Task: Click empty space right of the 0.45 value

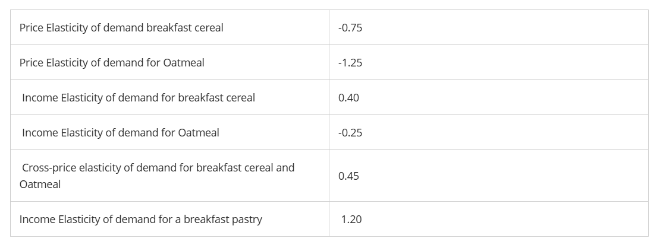Action: [x=505, y=176]
